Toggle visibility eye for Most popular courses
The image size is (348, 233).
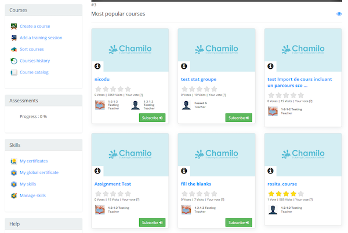coord(339,14)
